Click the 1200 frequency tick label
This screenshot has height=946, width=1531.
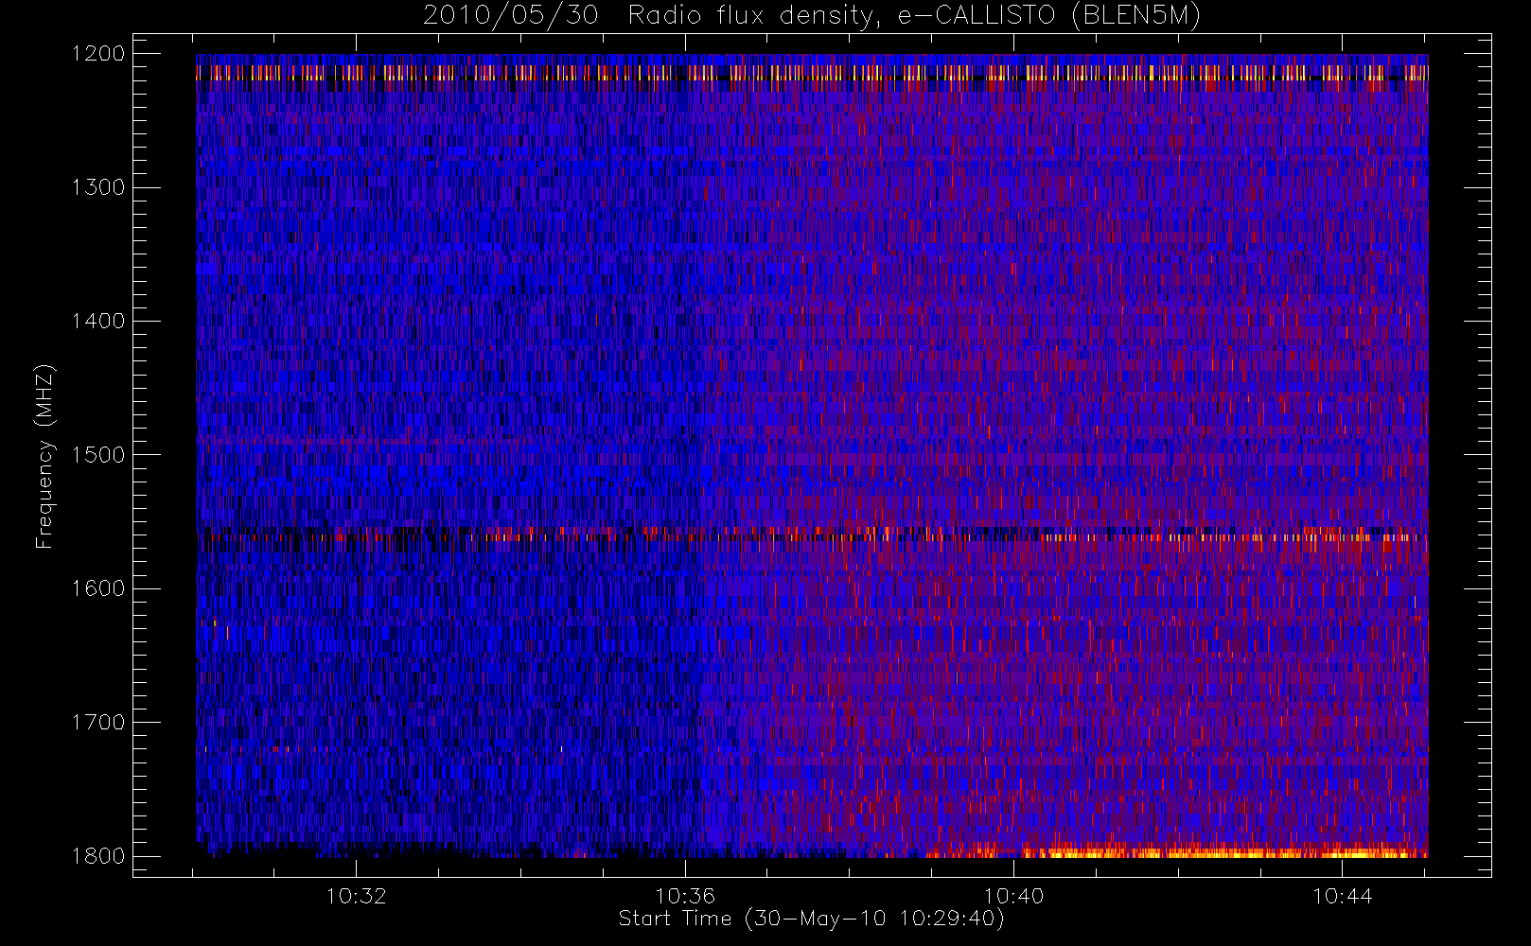[98, 53]
